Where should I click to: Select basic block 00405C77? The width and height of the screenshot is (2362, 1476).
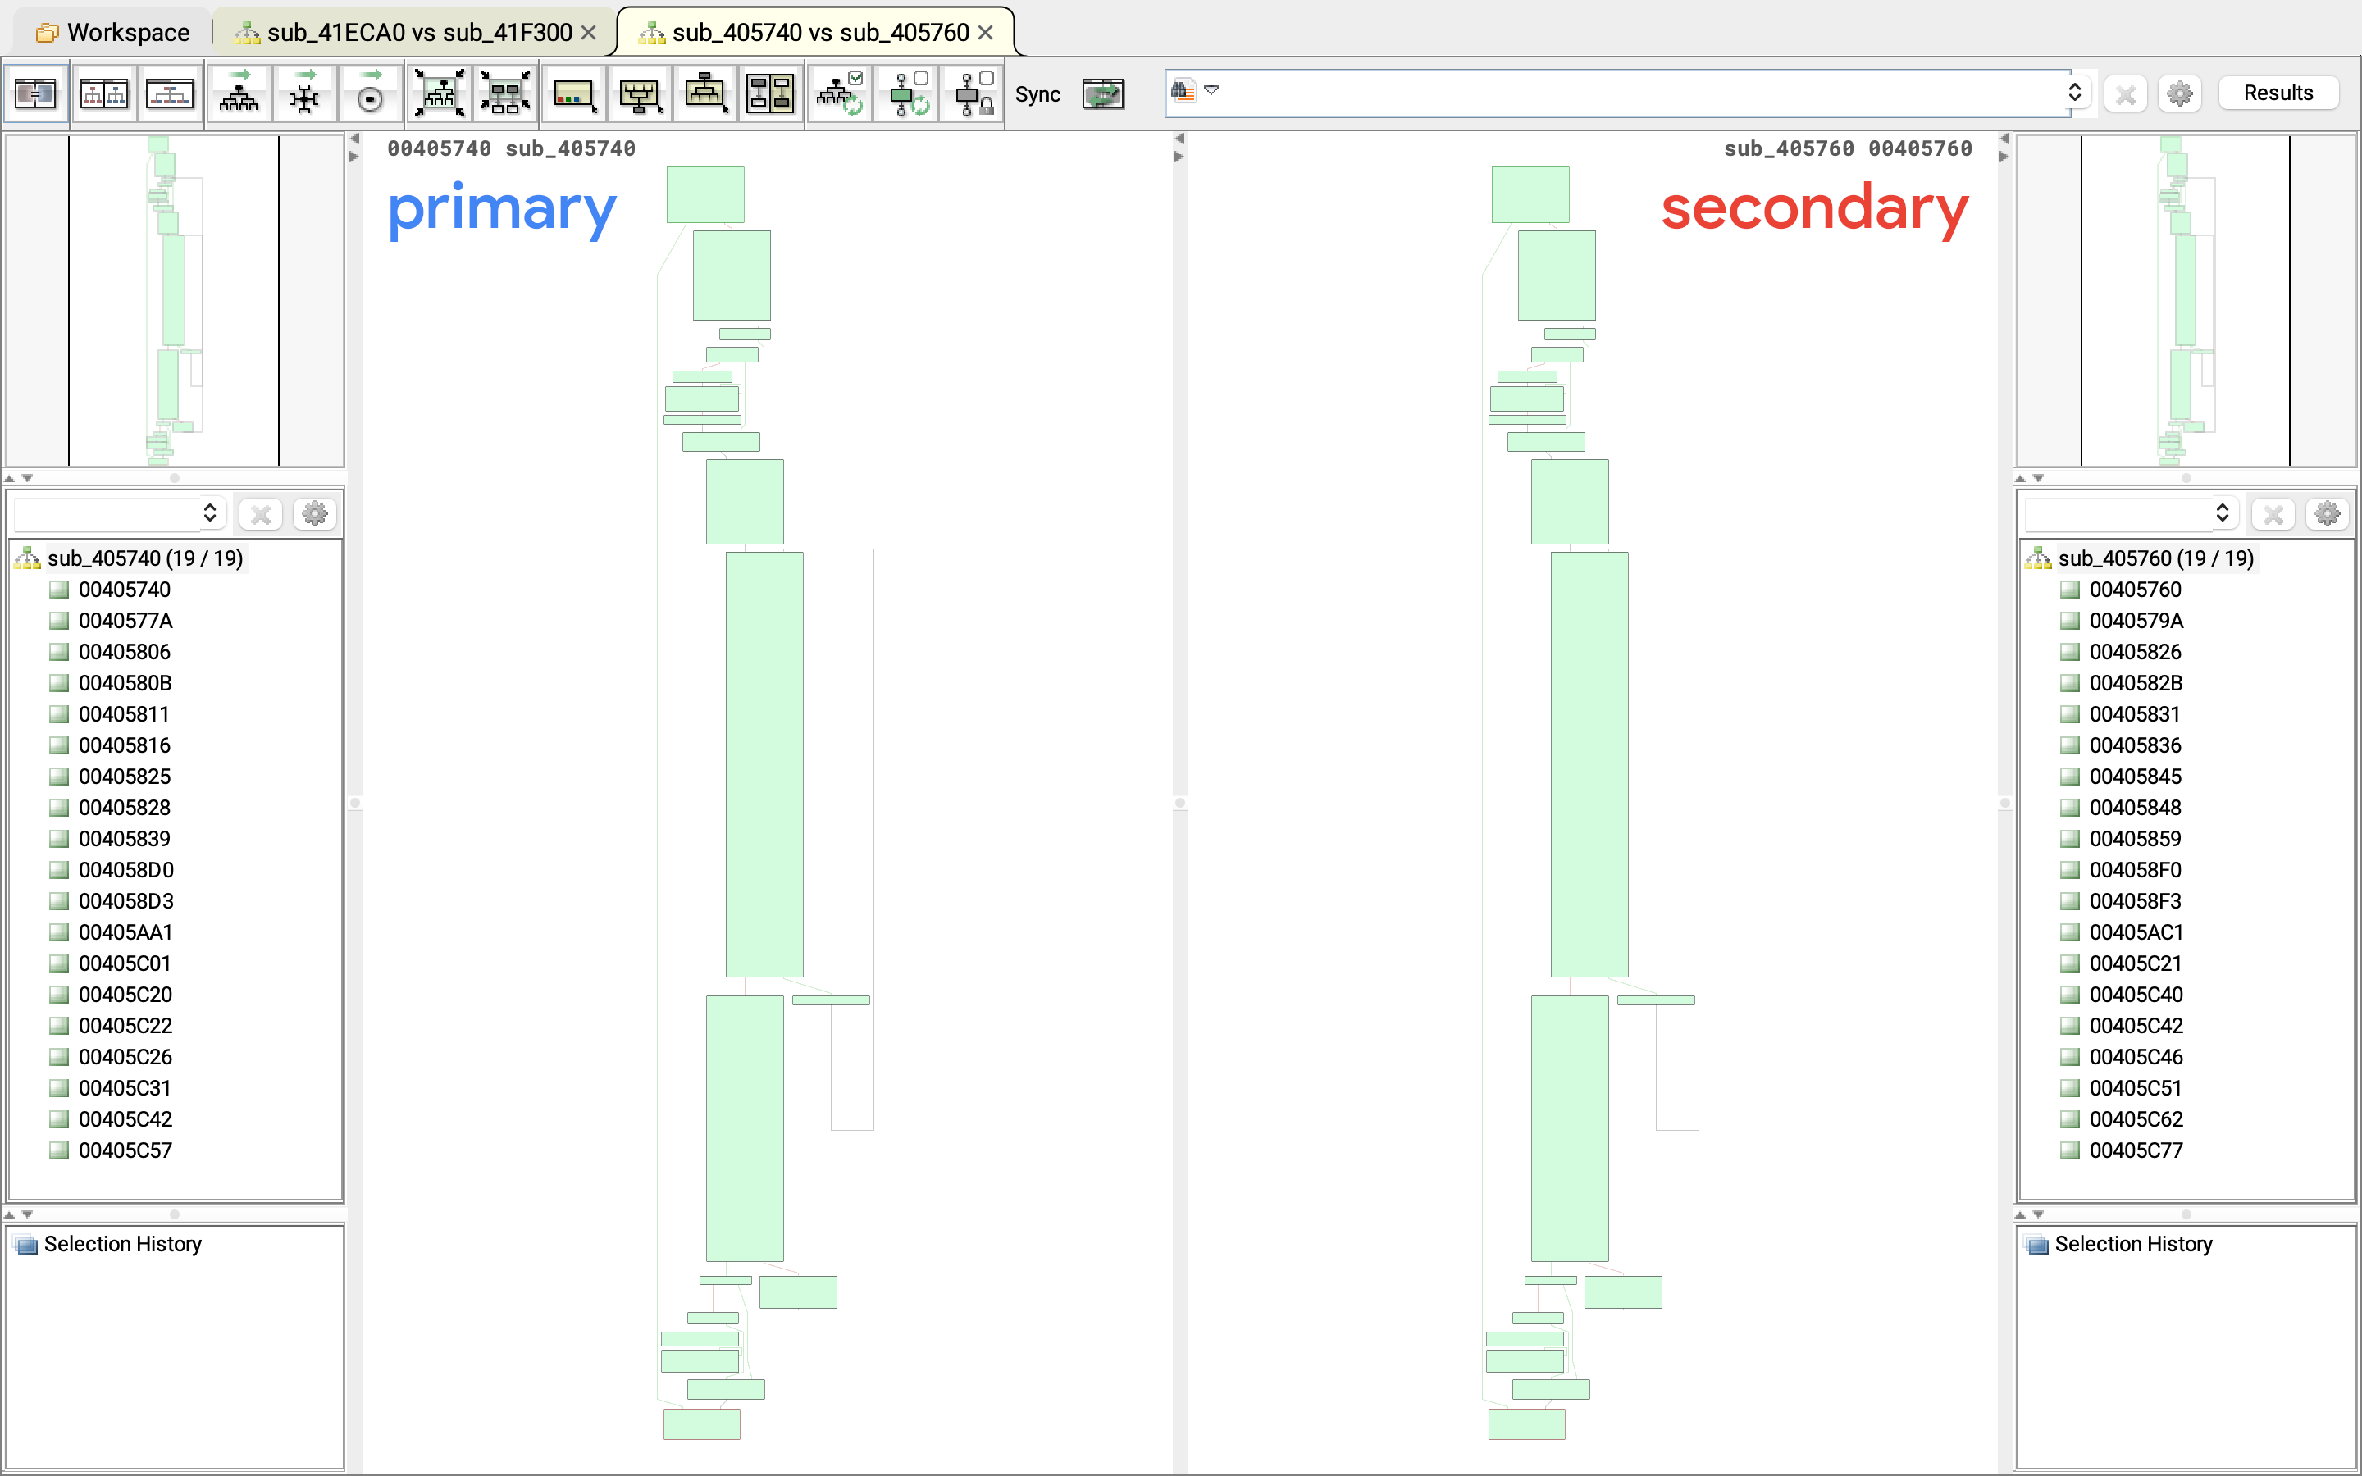2136,1150
